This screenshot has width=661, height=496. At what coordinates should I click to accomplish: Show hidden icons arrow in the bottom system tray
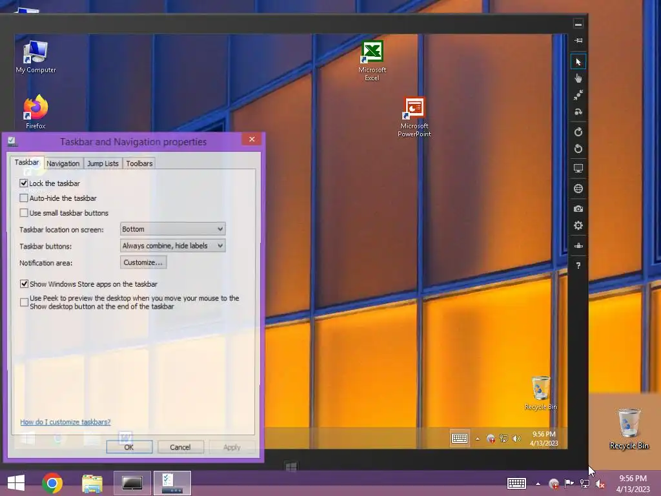[x=538, y=484]
